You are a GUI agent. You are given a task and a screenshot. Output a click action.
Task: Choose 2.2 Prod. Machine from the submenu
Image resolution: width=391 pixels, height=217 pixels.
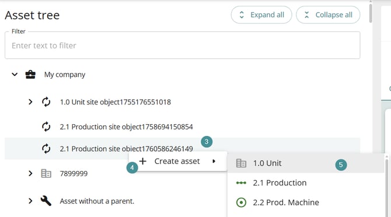pyautogui.click(x=306, y=202)
